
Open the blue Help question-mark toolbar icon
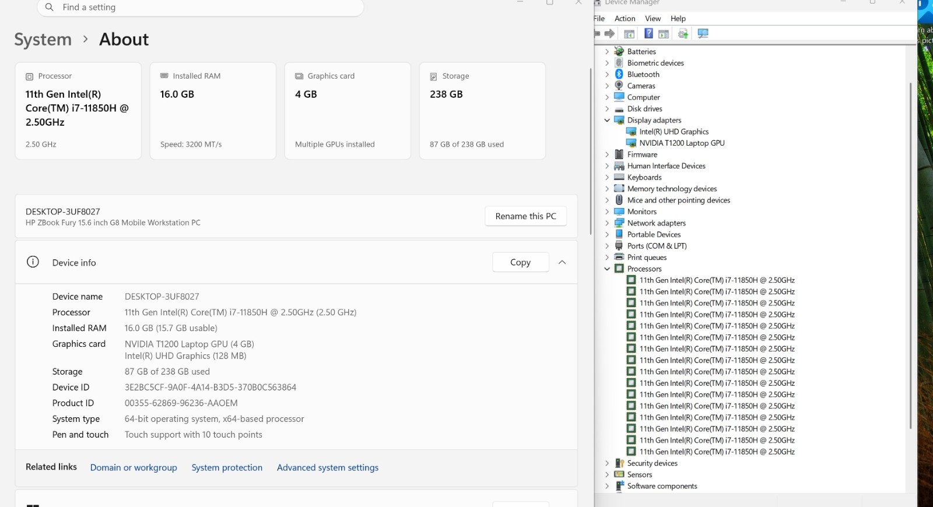(648, 34)
